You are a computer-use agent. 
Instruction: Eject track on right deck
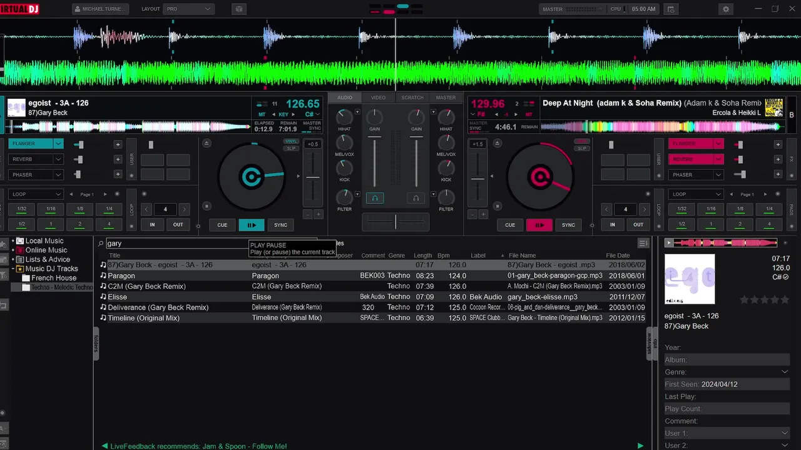pos(496,144)
